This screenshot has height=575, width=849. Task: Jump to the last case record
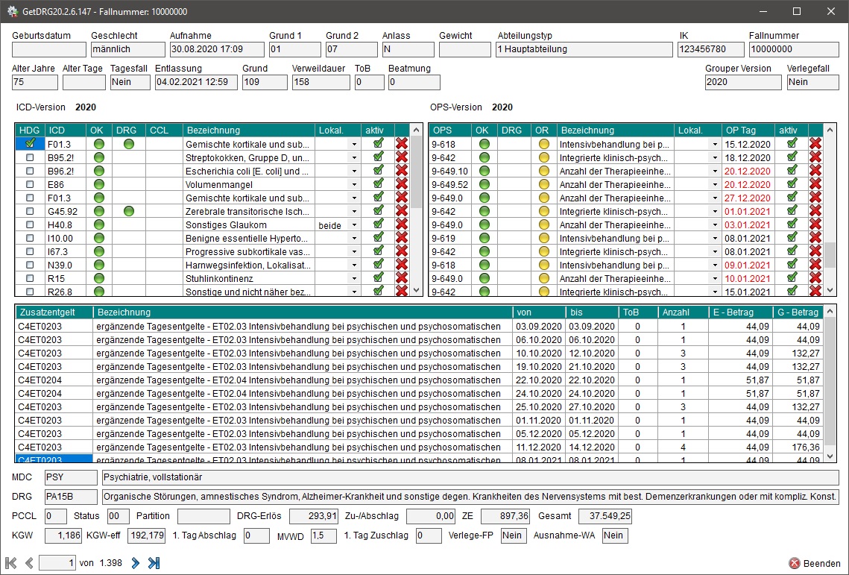pos(154,563)
